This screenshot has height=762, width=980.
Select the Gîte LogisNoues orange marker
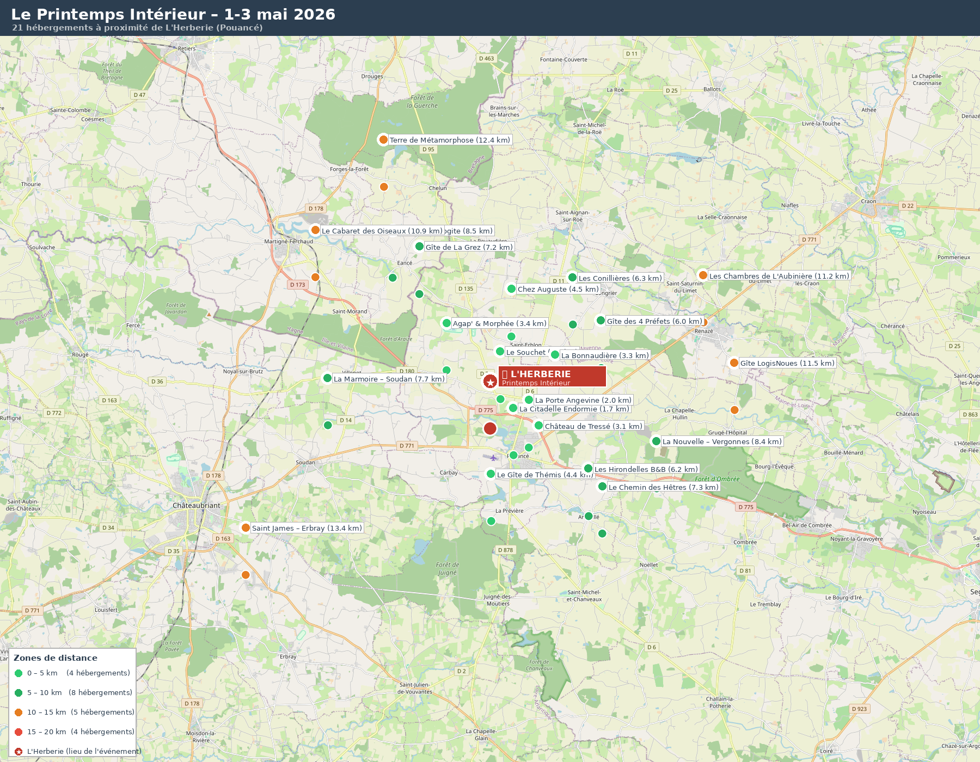tap(734, 363)
